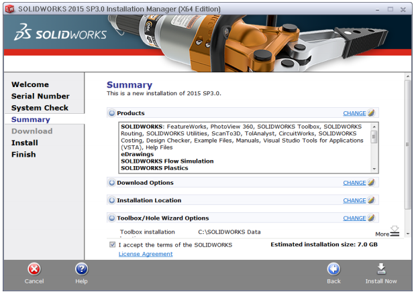Screen dimensions: 416x294
Task: Click the Products list scrollbar thumb
Action: pyautogui.click(x=374, y=137)
